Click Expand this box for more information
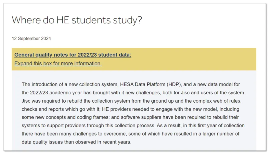The height and width of the screenshot is (155, 270). [58, 64]
